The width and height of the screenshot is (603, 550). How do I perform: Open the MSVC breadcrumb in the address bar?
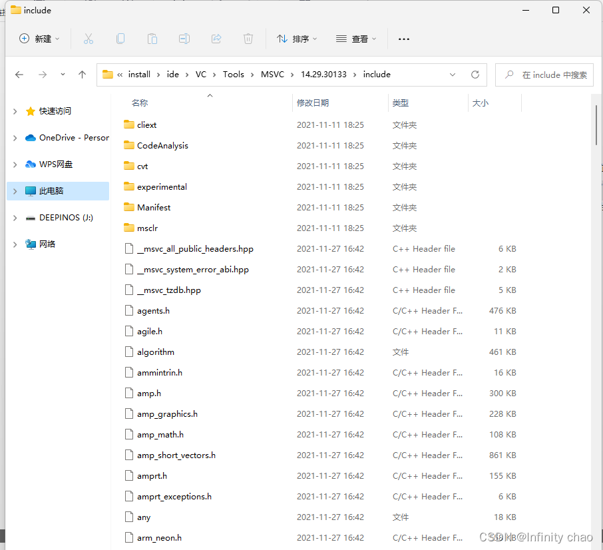pos(272,75)
